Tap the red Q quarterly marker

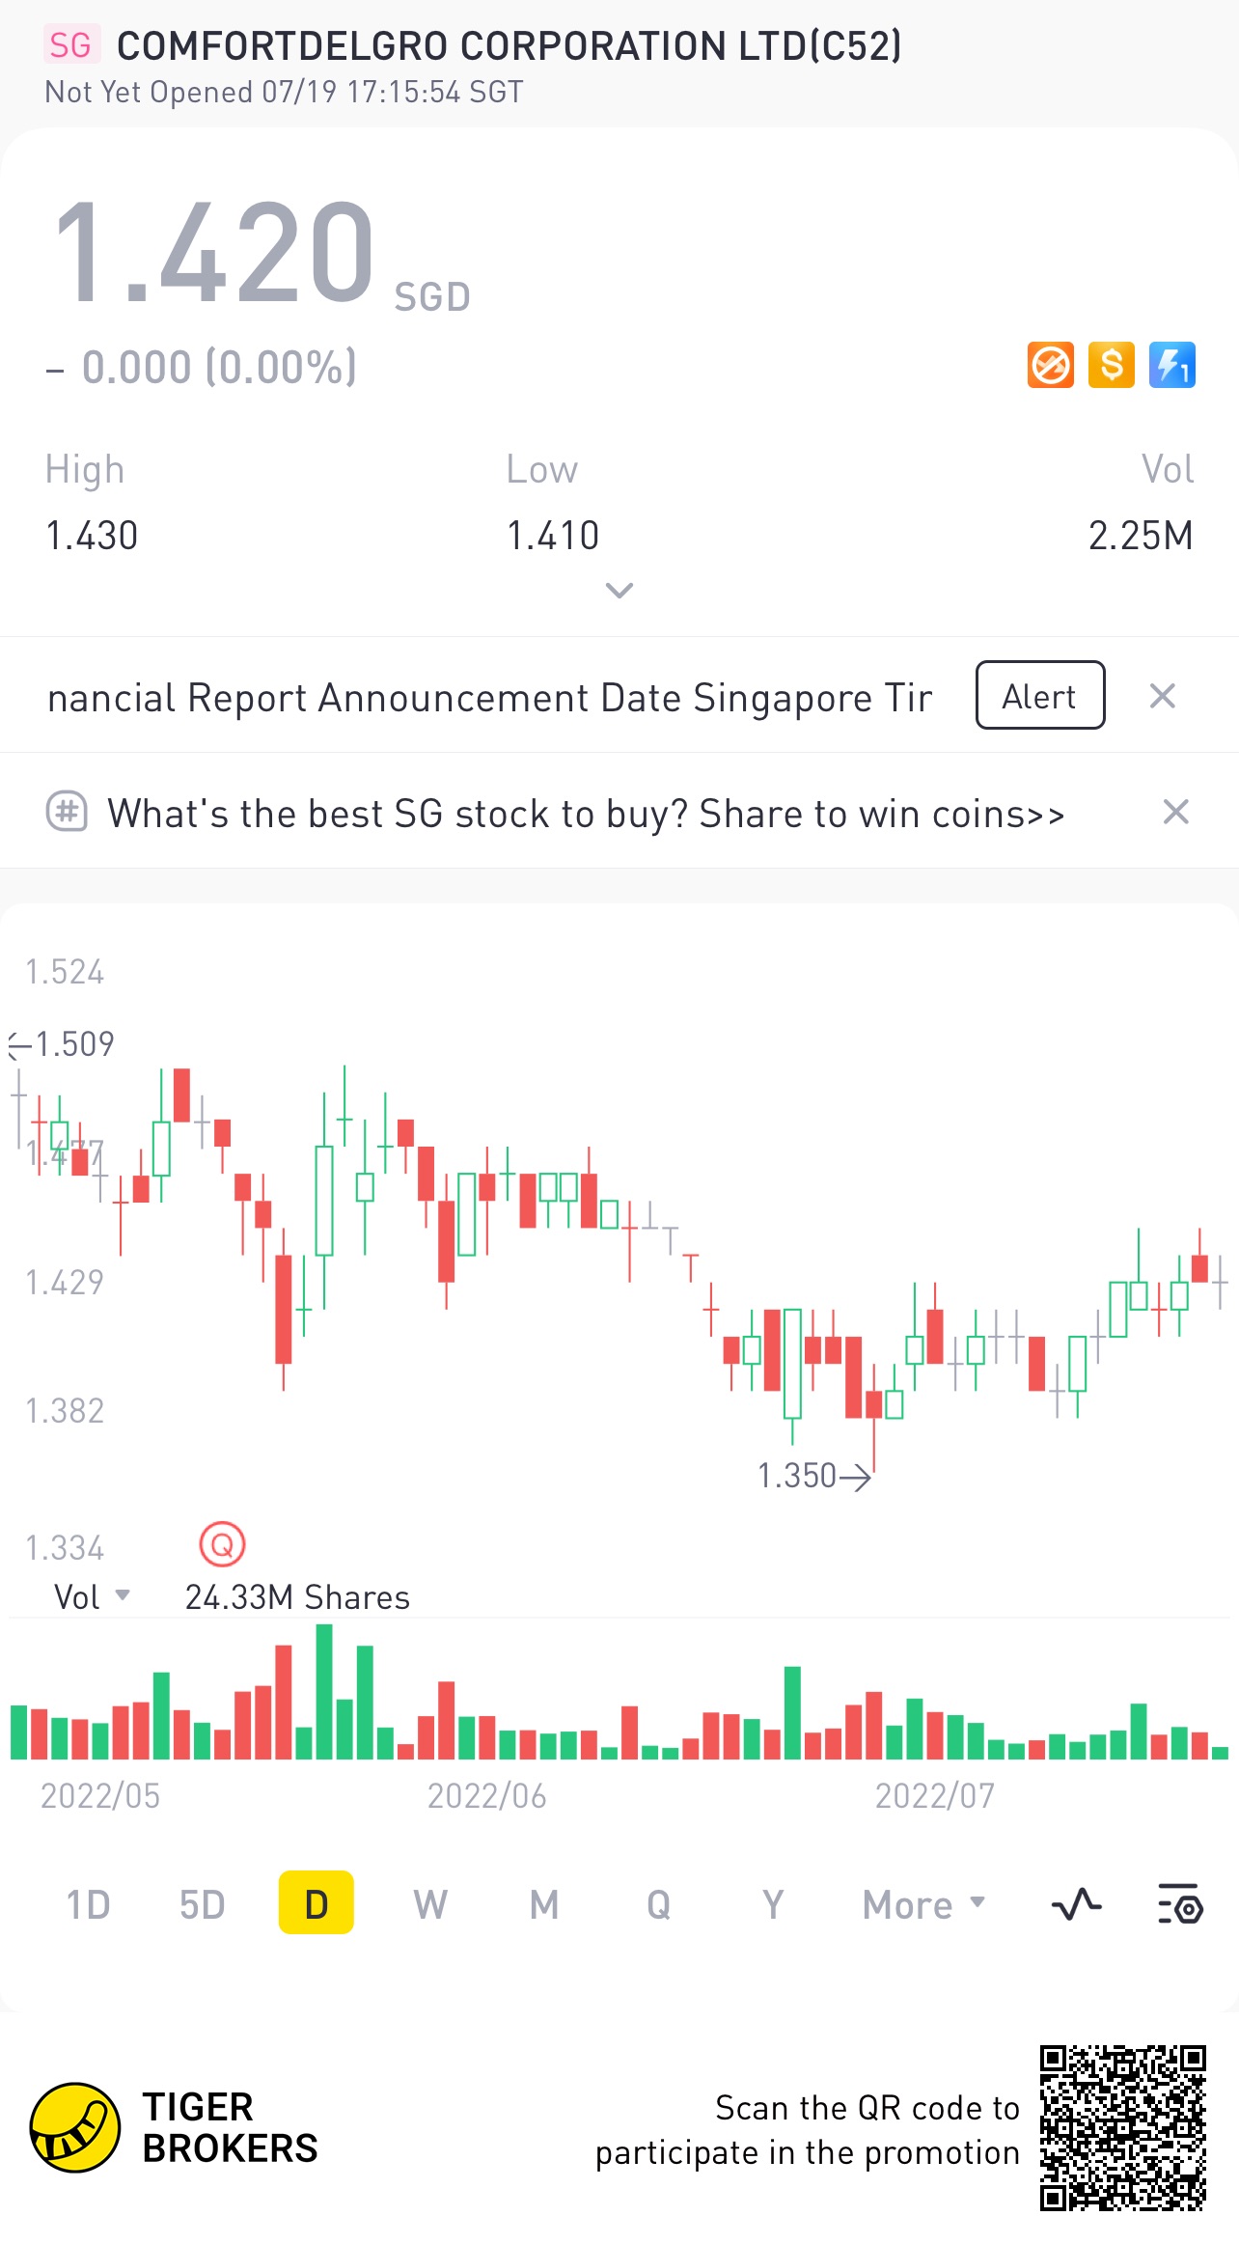click(x=222, y=1545)
